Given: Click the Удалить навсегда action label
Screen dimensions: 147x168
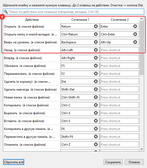Looking at the screenshot, I should tap(30, 90).
